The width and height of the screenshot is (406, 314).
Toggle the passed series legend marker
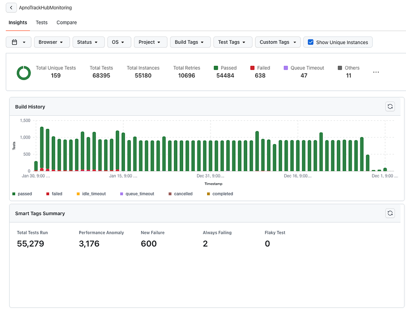14,194
